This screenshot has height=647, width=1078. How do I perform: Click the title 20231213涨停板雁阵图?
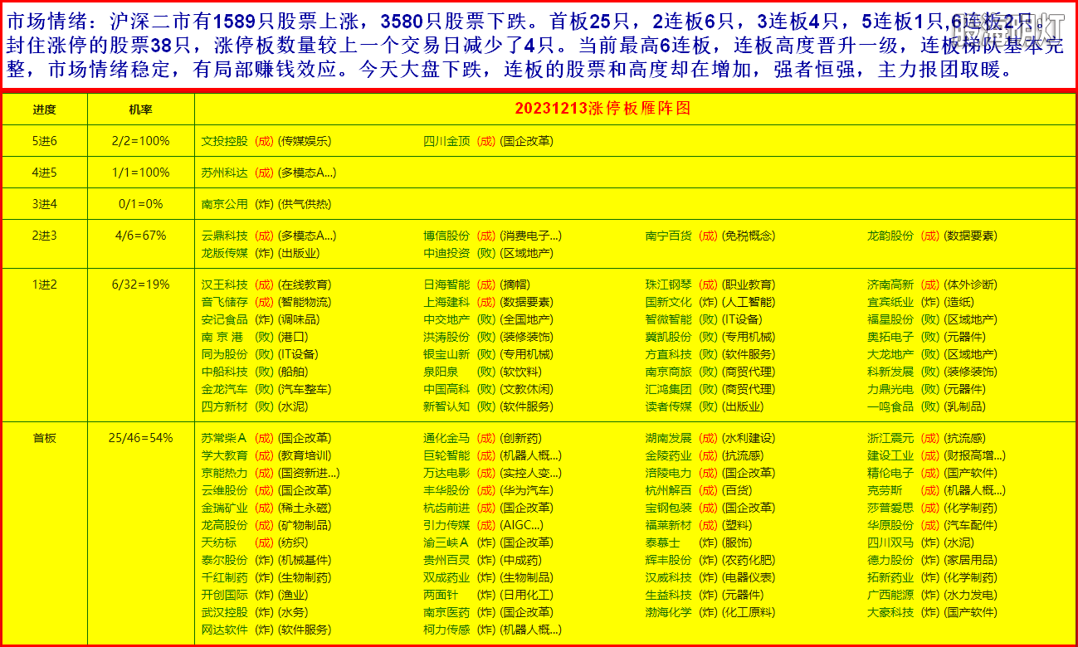602,109
